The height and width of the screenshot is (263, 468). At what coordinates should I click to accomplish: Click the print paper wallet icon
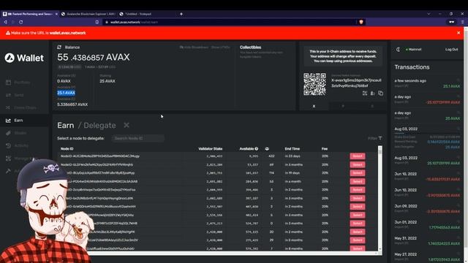[x=372, y=93]
